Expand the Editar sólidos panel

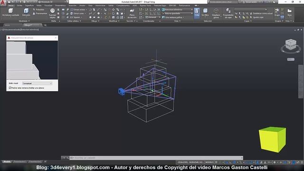click(x=74, y=21)
